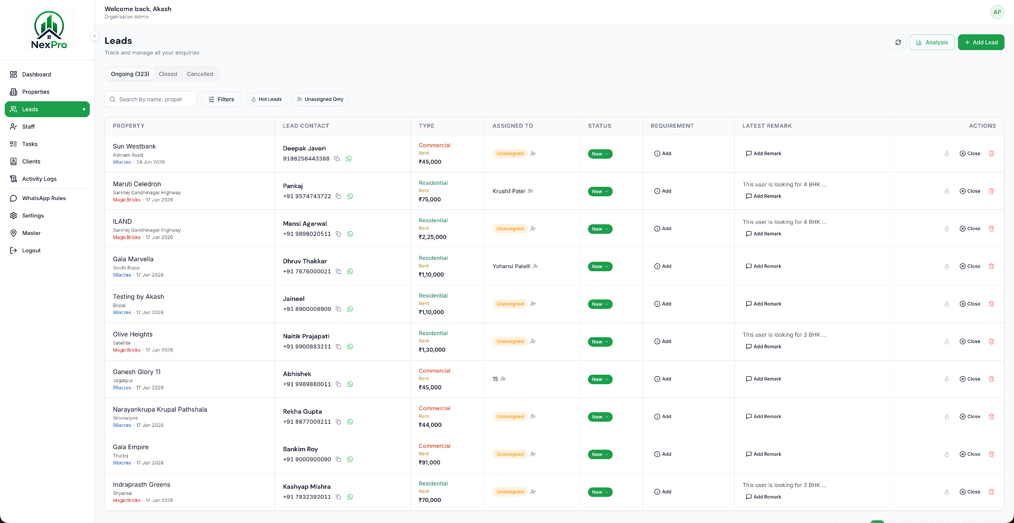Open status dropdown for Sun Westbank
The width and height of the screenshot is (1014, 523).
(600, 154)
